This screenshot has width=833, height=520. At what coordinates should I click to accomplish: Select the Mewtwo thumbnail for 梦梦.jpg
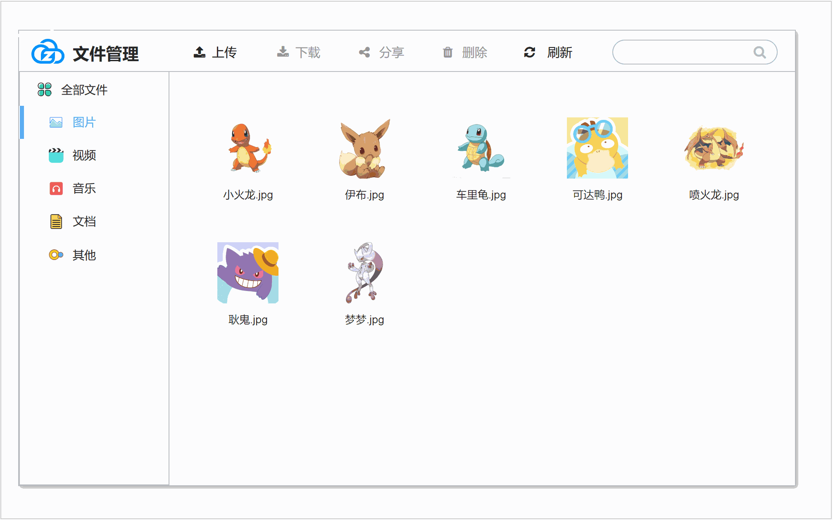coord(364,273)
